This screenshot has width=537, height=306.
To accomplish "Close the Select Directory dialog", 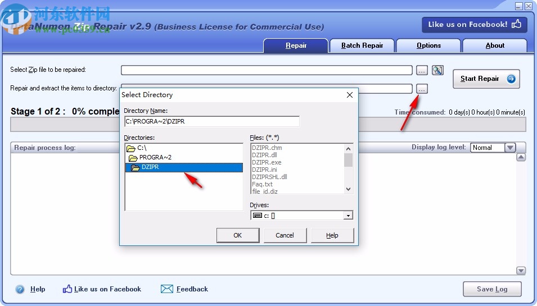I will tap(349, 95).
